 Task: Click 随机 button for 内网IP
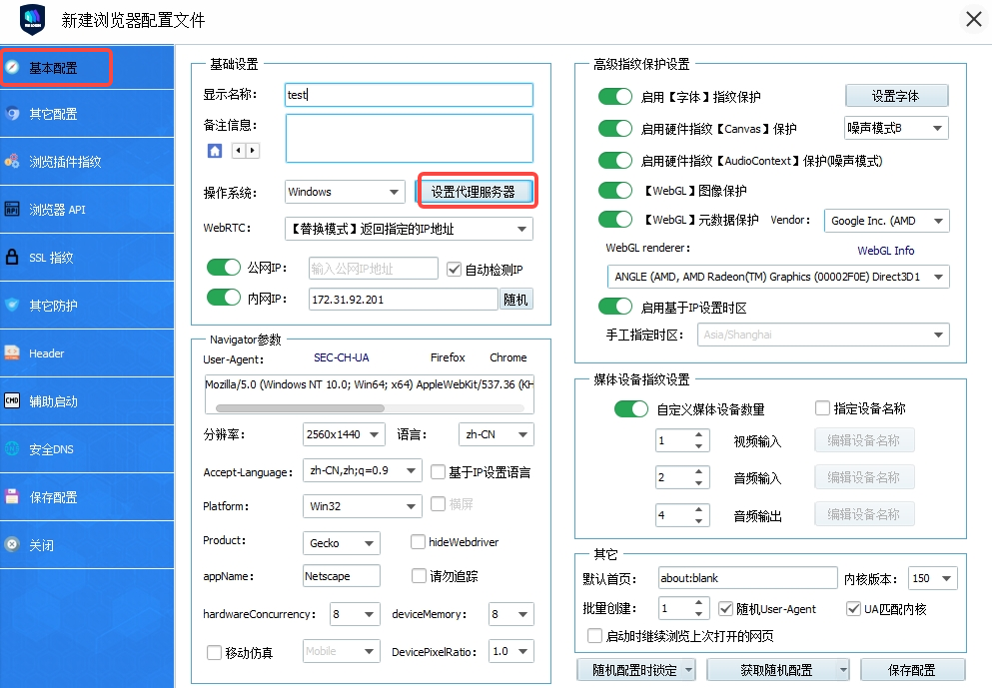[516, 299]
